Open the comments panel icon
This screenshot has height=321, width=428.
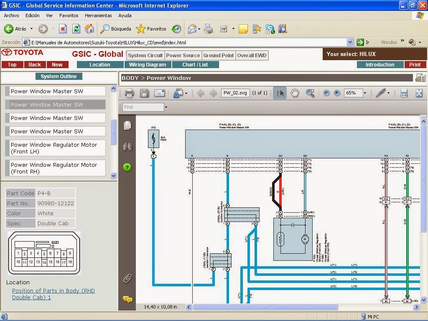(127, 299)
